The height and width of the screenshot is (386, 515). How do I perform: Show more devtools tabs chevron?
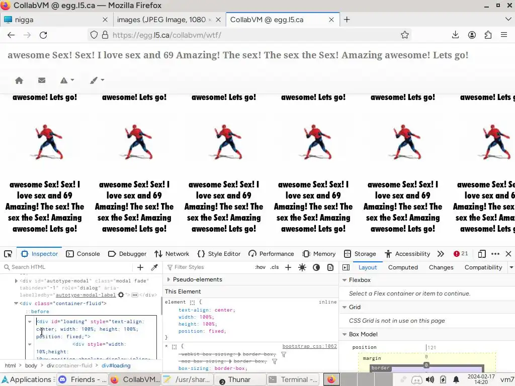(441, 254)
